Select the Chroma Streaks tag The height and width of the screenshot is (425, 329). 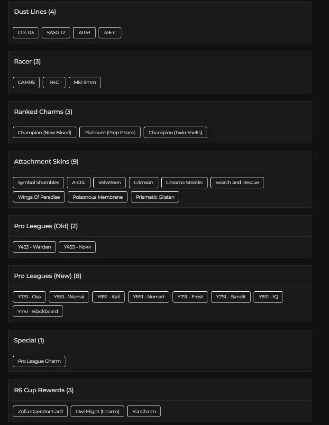pos(184,183)
